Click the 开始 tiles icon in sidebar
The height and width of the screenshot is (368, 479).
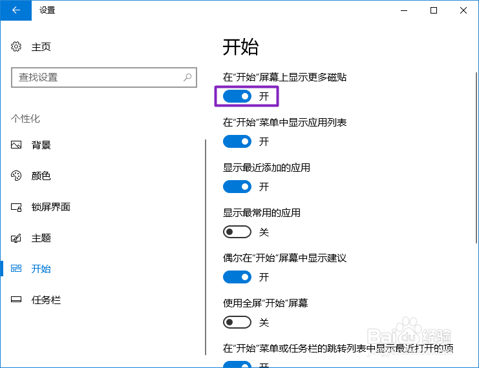(x=16, y=269)
